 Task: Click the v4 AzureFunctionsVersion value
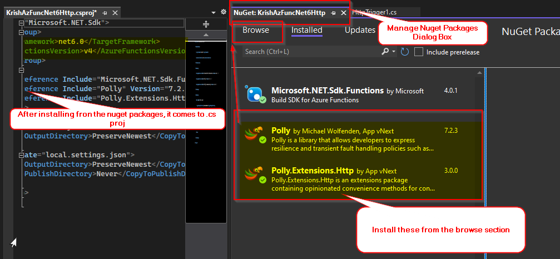(x=88, y=51)
